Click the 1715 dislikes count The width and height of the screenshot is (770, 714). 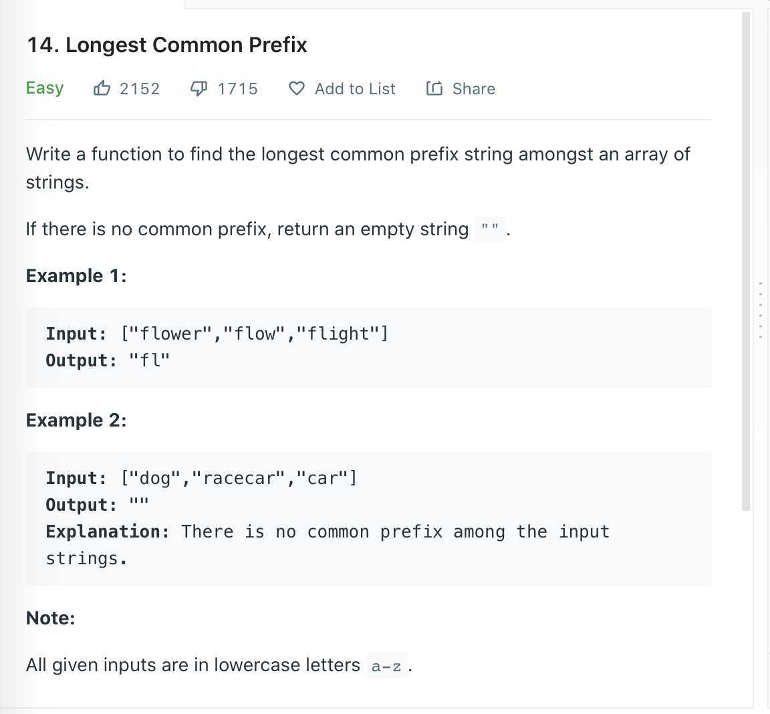pos(238,89)
